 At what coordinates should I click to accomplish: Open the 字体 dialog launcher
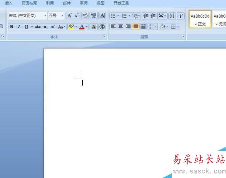click(104, 36)
